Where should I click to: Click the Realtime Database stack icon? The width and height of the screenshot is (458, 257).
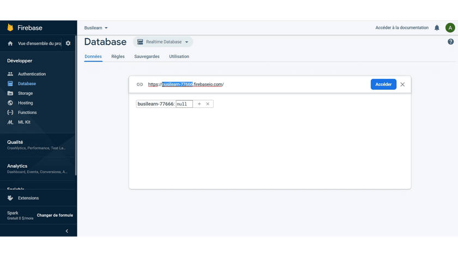140,42
